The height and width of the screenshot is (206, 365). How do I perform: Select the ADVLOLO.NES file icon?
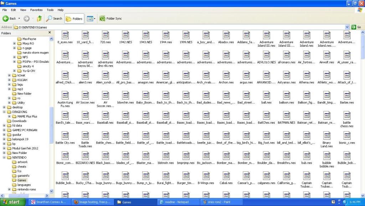(267, 55)
